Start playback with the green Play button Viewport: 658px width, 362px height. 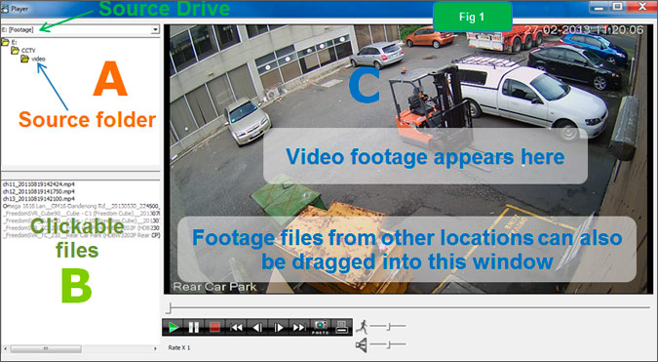[x=173, y=327]
